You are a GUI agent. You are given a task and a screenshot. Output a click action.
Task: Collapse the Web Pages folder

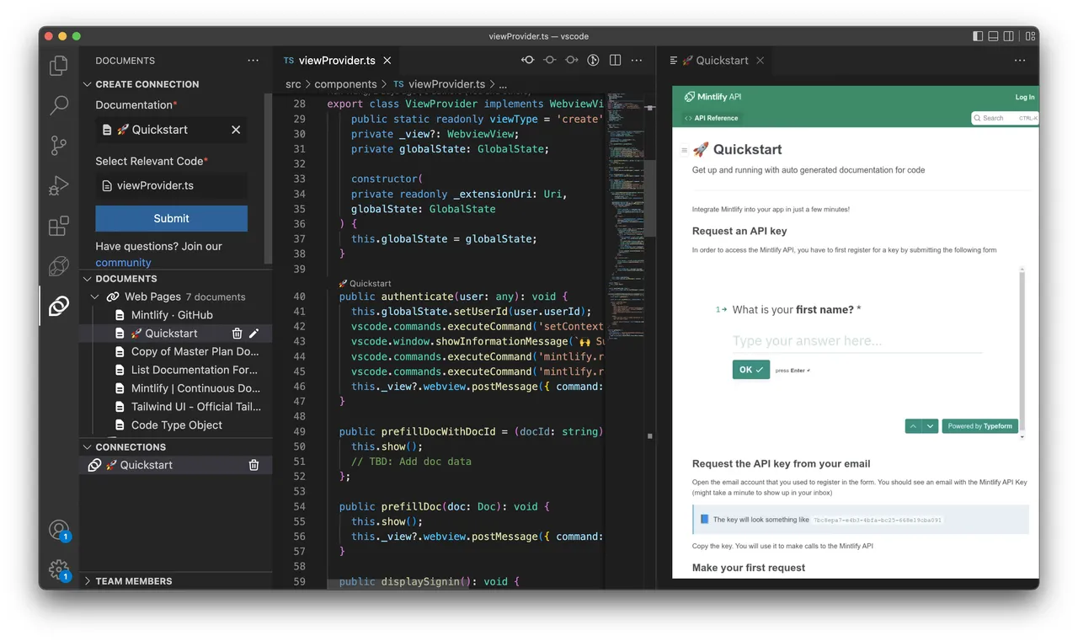tap(95, 296)
